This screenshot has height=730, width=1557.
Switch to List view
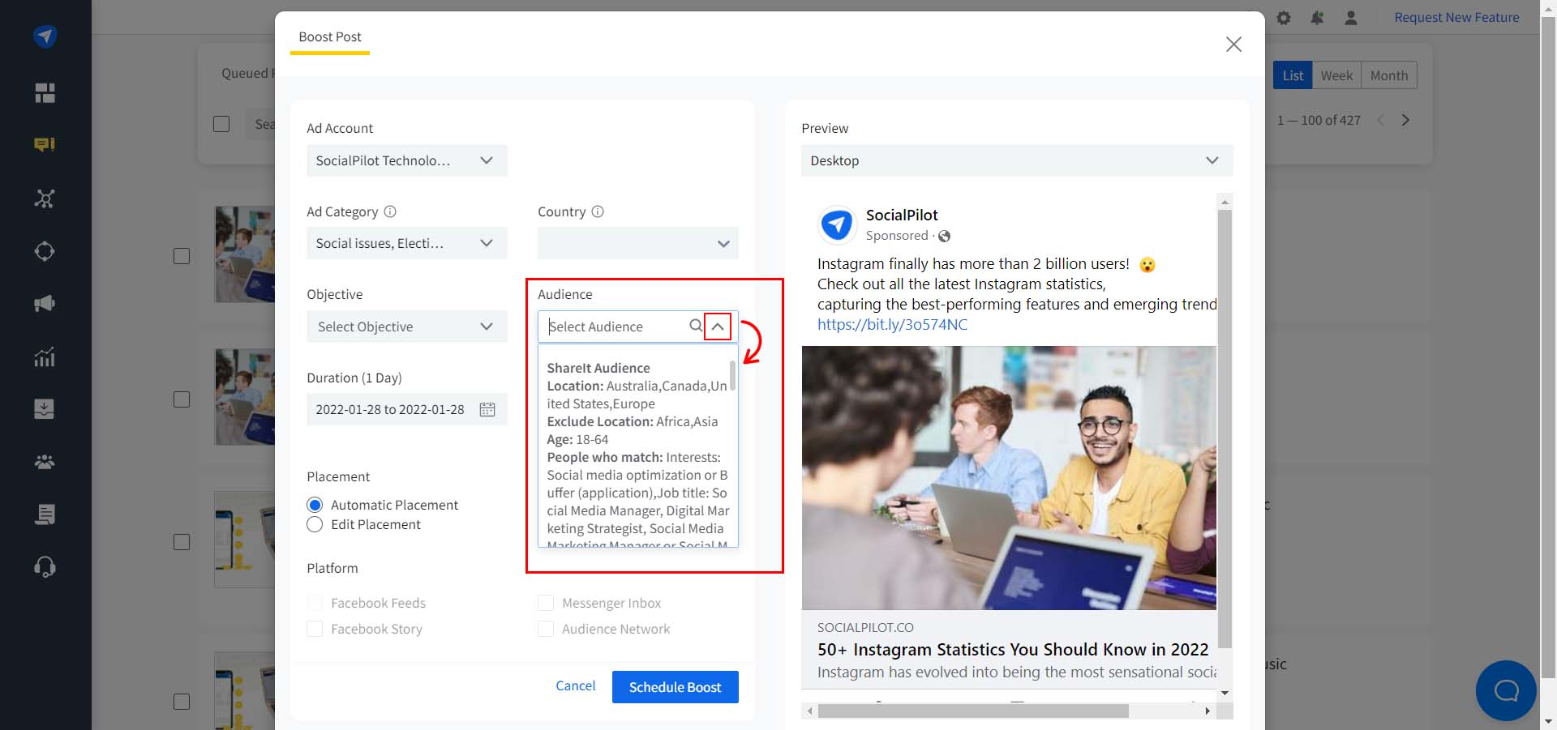[1293, 75]
